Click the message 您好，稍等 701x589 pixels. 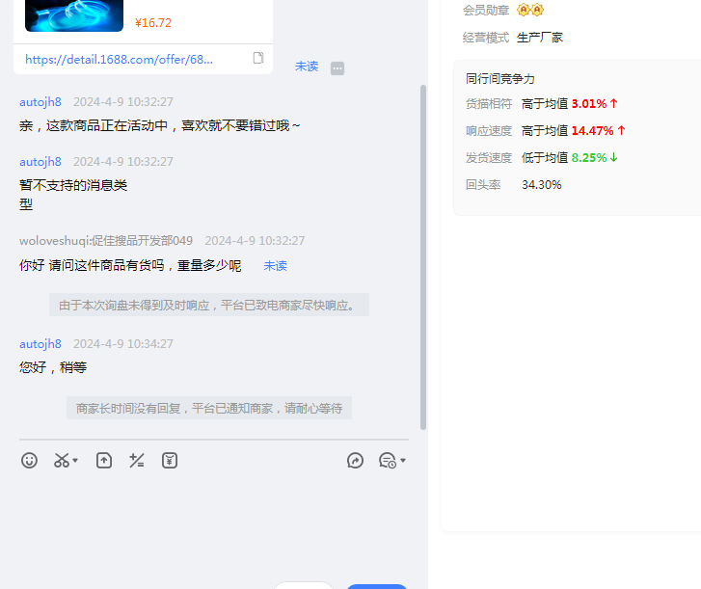[53, 368]
